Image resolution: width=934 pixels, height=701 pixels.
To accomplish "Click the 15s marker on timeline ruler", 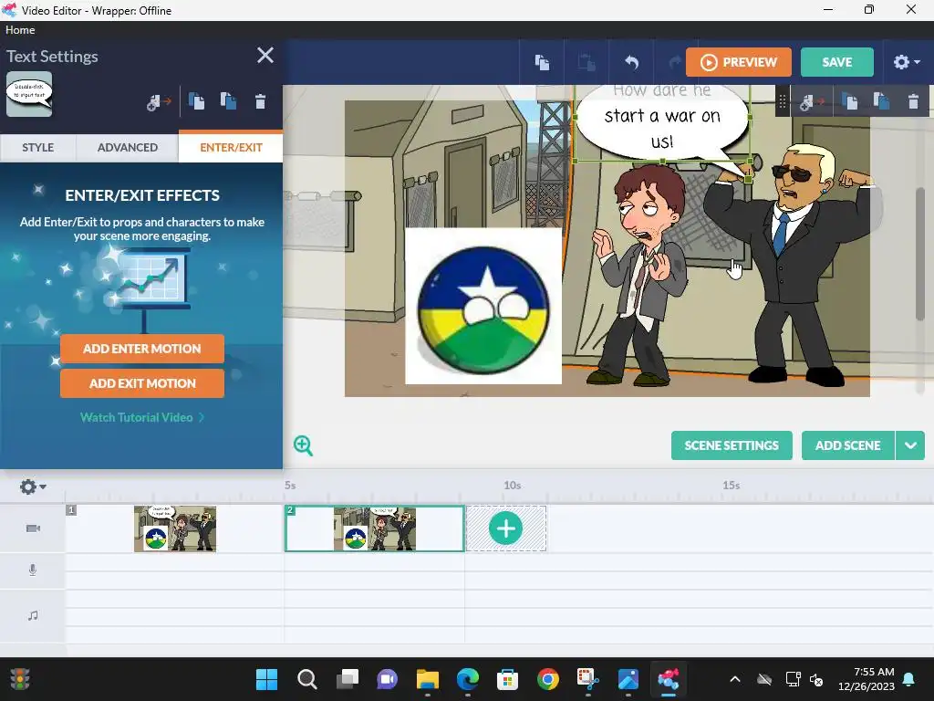I will coord(731,486).
